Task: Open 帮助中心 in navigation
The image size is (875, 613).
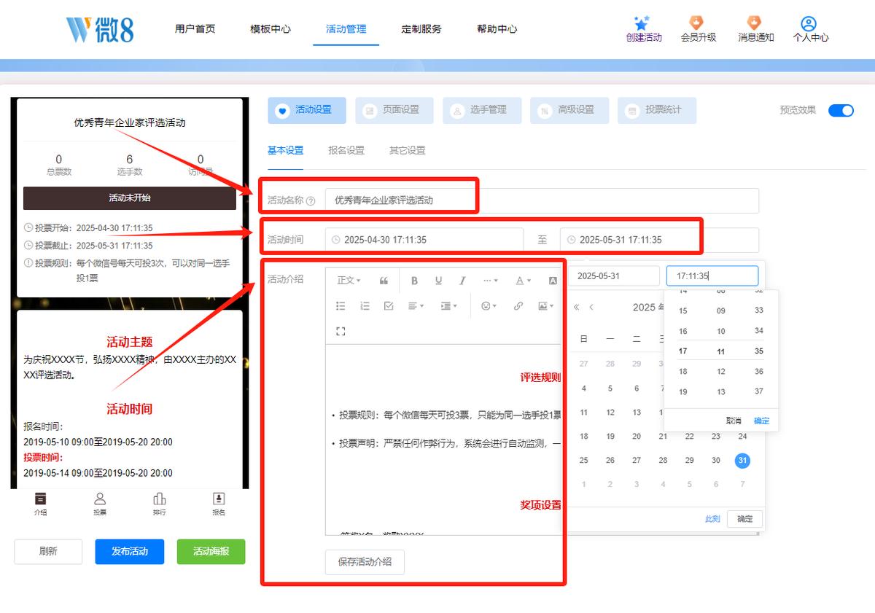Action: click(x=497, y=29)
